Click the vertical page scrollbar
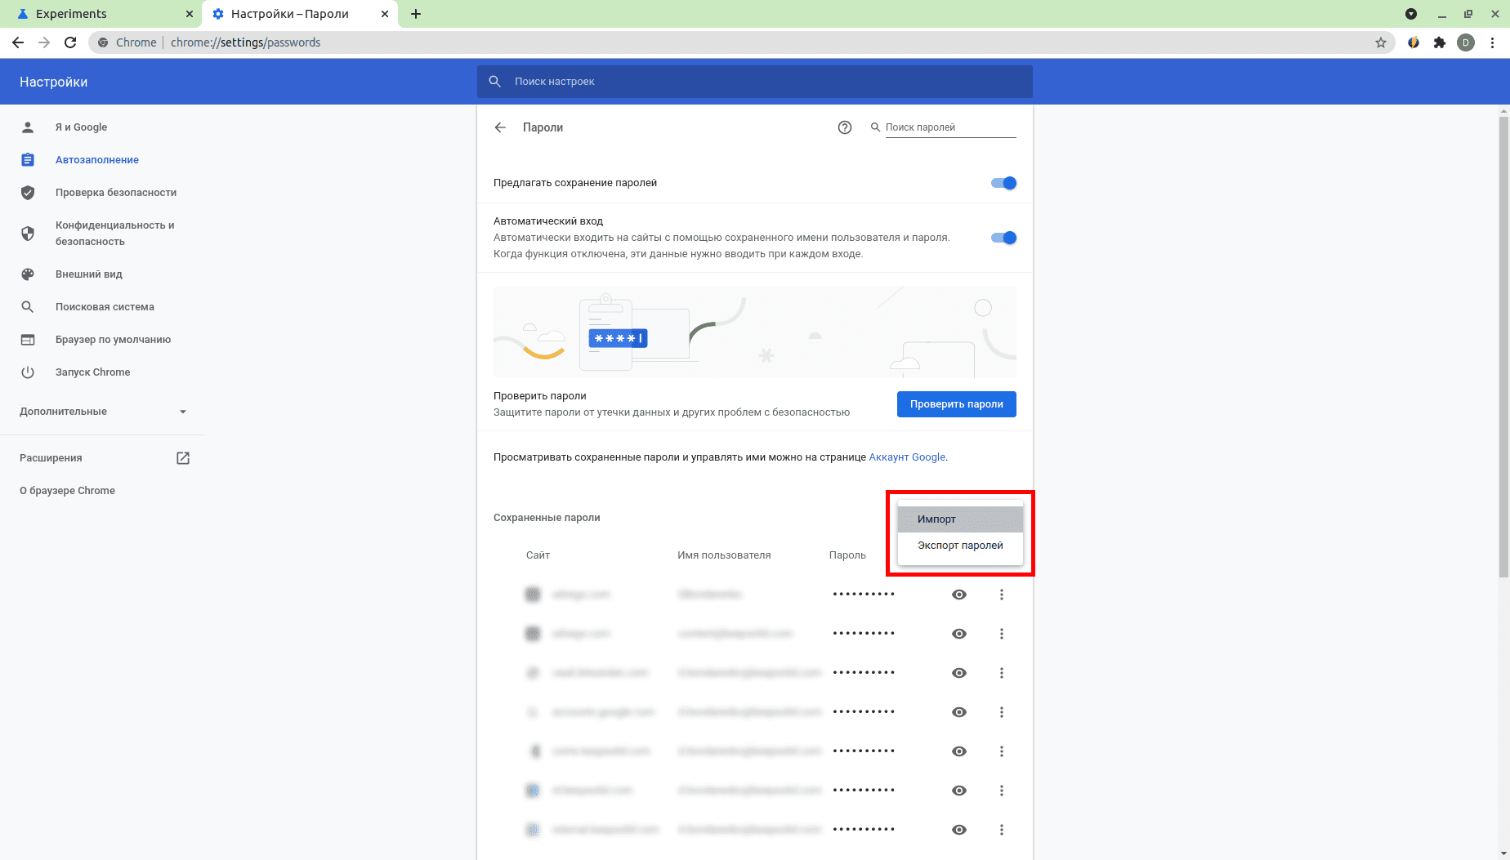The image size is (1510, 860). (1503, 343)
